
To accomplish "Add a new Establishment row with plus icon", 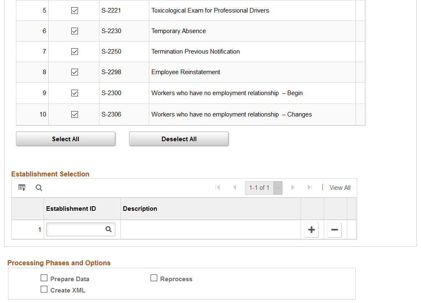I will pos(311,230).
